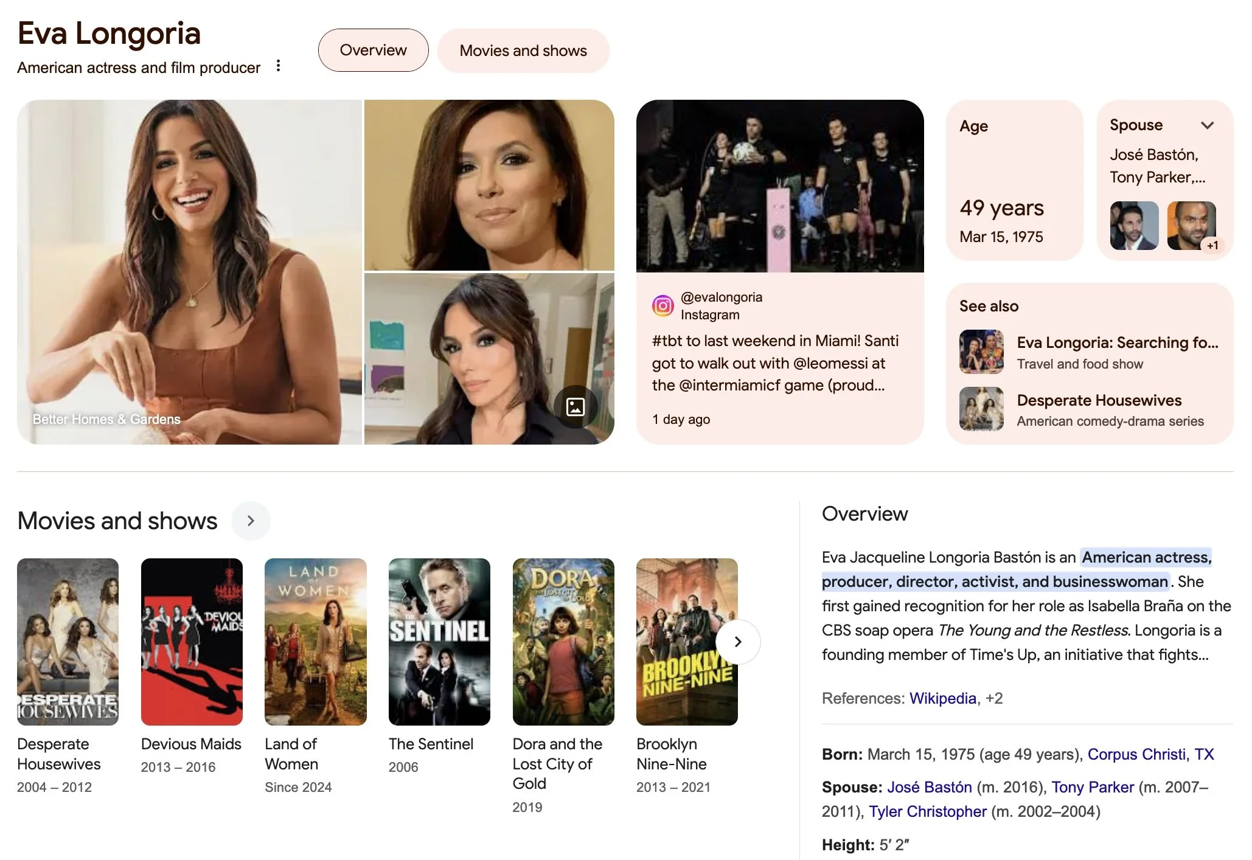Click the image gallery icon on the photo
Screen dimensions: 1252x860
click(x=575, y=406)
